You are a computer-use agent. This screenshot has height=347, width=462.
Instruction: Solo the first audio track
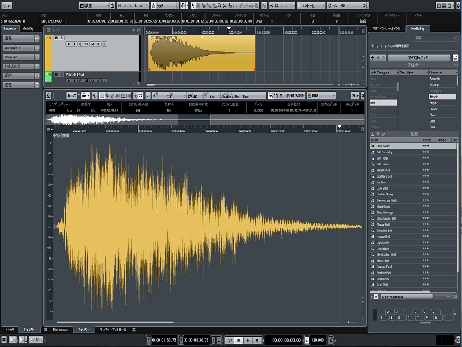62,38
